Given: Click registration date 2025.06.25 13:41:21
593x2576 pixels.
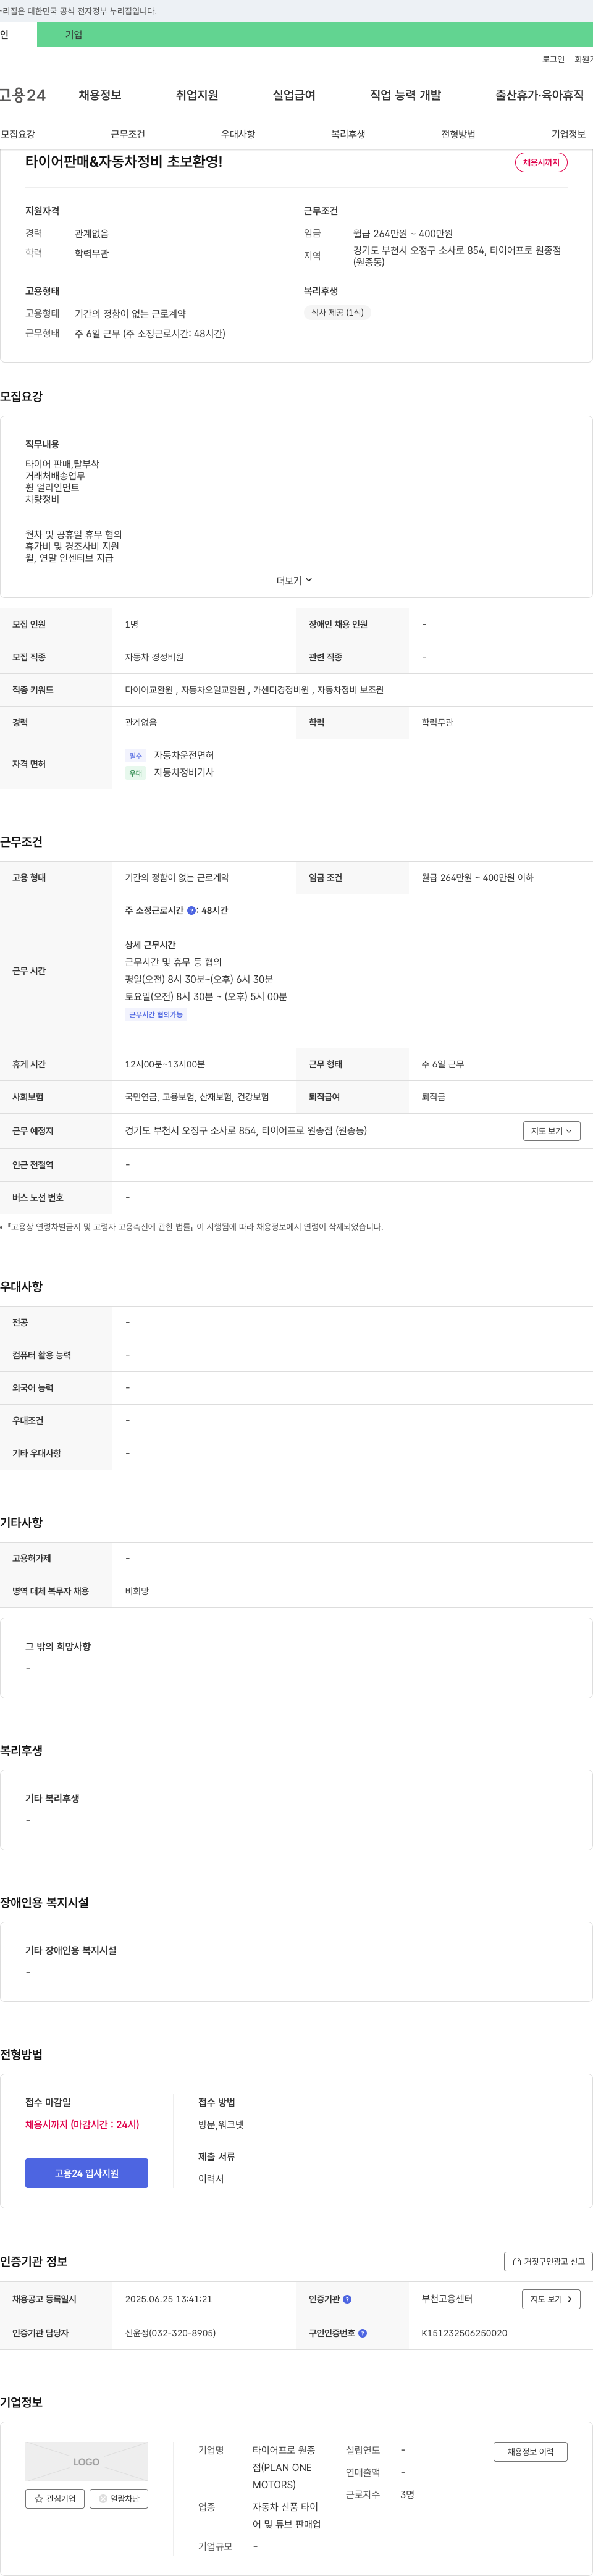Looking at the screenshot, I should (168, 2299).
